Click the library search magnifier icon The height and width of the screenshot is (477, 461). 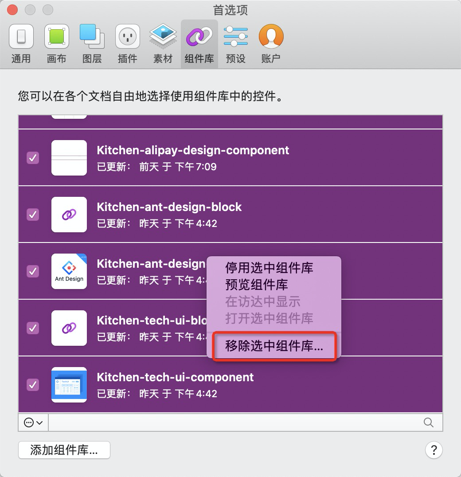tap(429, 422)
